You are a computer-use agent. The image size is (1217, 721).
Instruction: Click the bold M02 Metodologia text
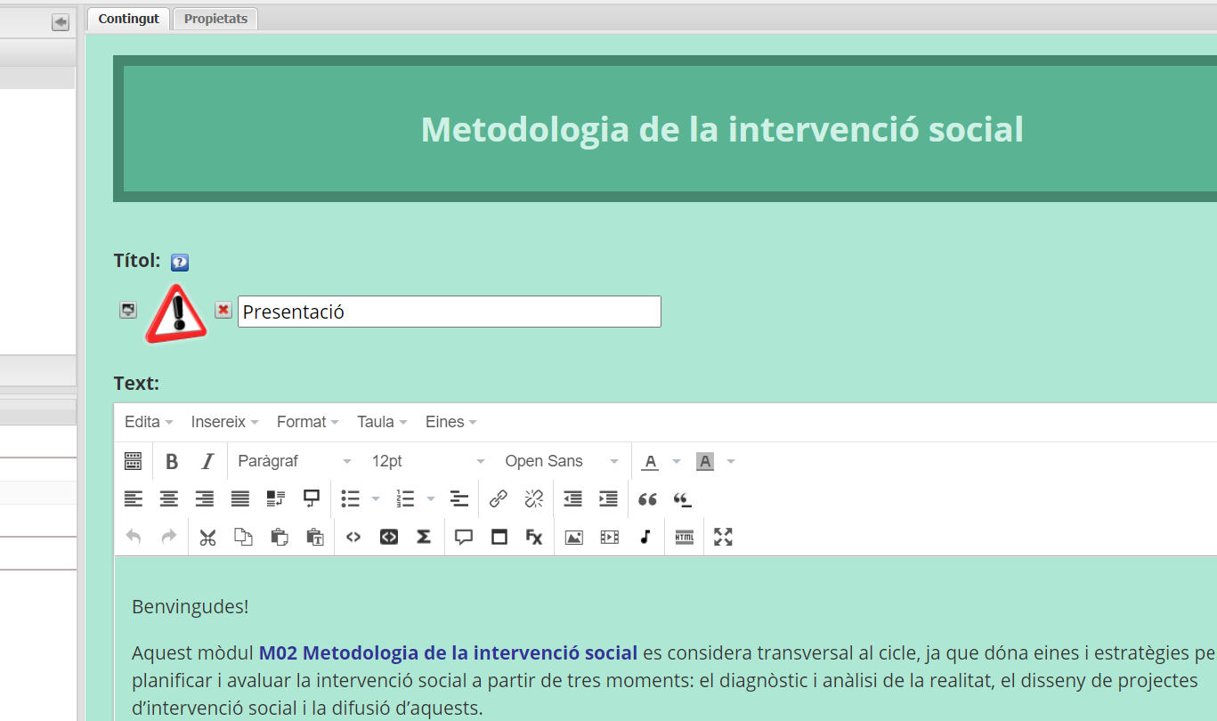448,652
